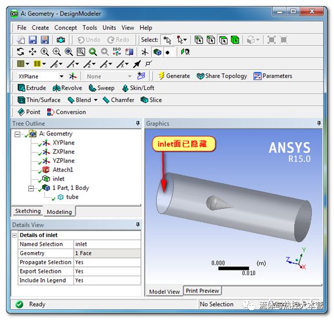Click the Share Topology button
Screen dimensions: 334x320
[x=222, y=76]
